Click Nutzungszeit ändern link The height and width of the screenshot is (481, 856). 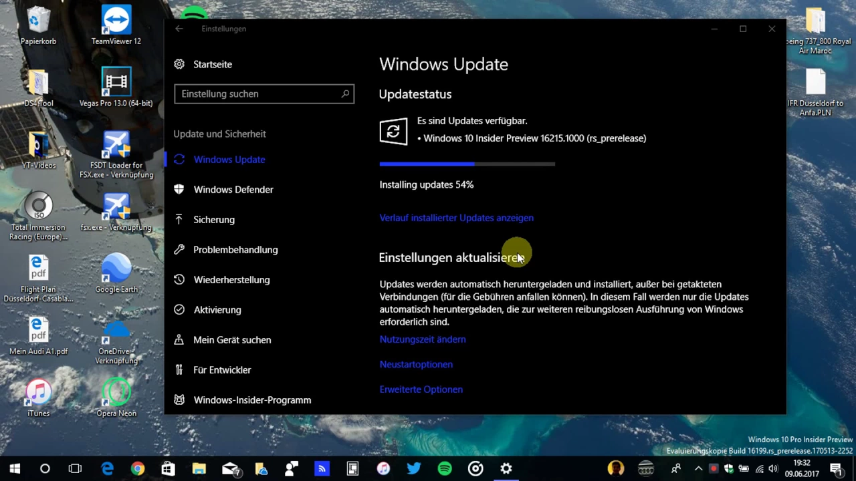point(423,339)
